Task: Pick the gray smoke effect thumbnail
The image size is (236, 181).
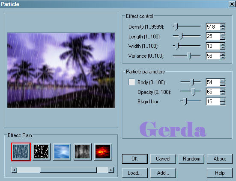Action: (83, 152)
